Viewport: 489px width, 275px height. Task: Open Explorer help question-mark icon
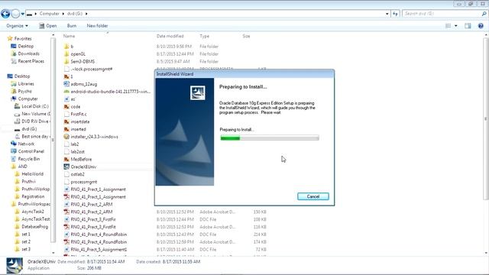481,26
